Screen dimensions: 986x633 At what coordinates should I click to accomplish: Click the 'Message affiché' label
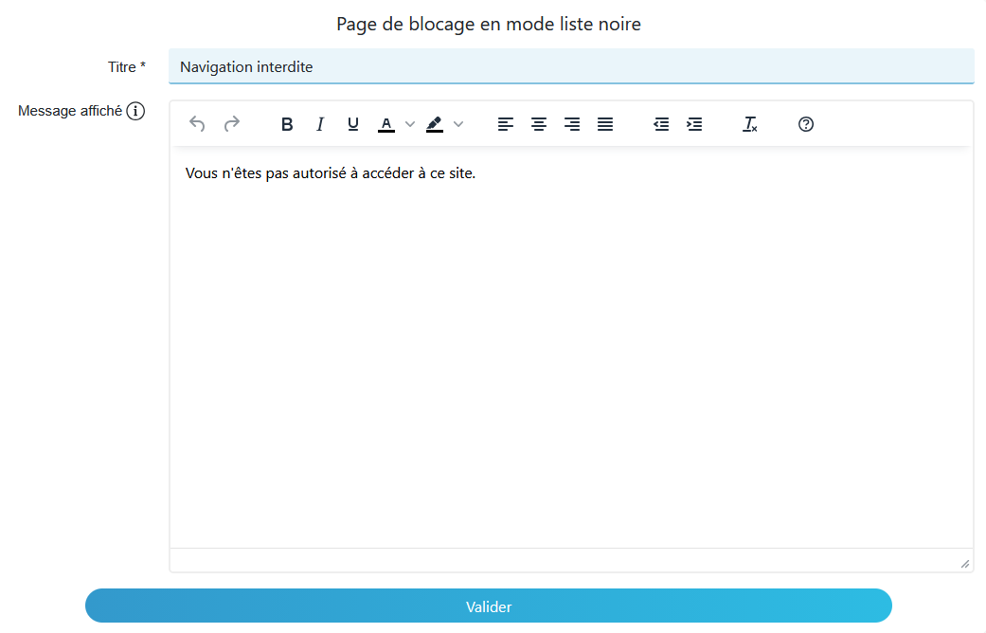pyautogui.click(x=70, y=111)
